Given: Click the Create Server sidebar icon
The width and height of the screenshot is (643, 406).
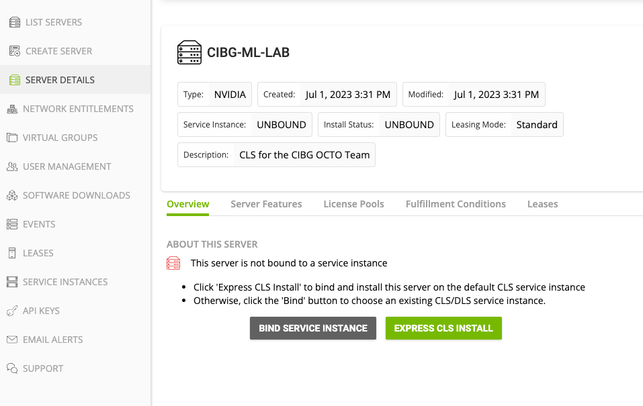Looking at the screenshot, I should coord(14,51).
